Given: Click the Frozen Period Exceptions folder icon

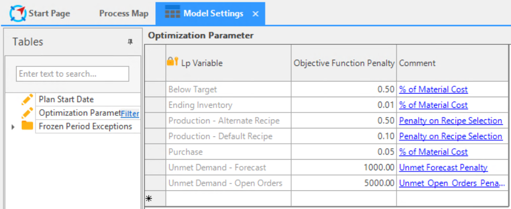Looking at the screenshot, I should 27,126.
